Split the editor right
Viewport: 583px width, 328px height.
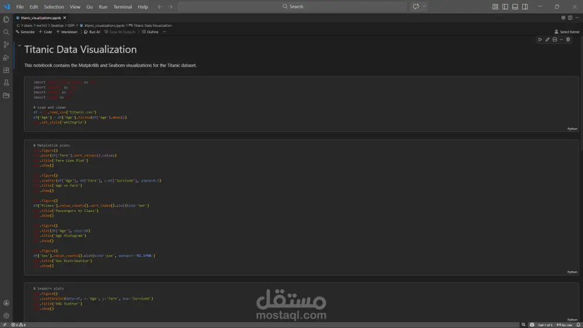(570, 18)
